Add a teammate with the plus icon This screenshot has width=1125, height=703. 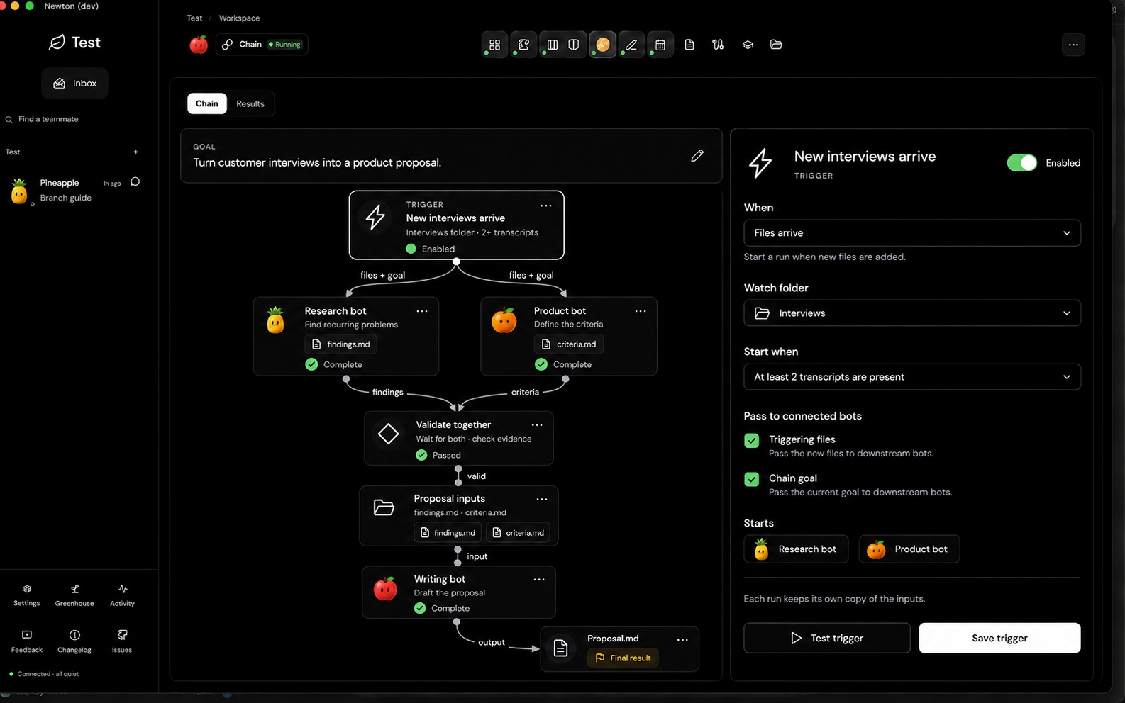135,152
